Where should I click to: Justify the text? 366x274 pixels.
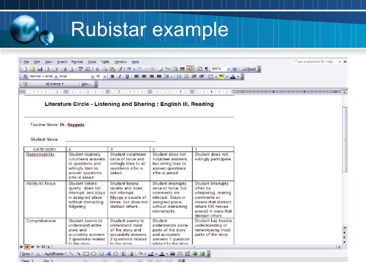pos(159,76)
